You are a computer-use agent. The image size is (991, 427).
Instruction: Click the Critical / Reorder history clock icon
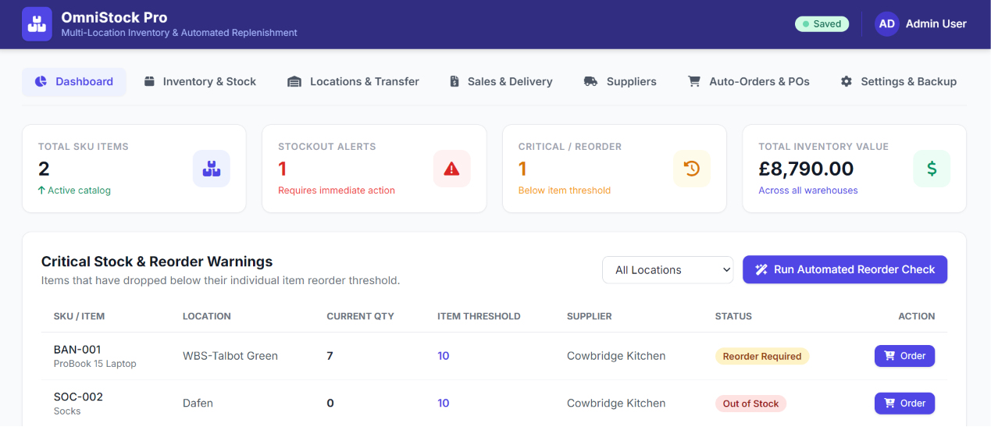coord(692,169)
